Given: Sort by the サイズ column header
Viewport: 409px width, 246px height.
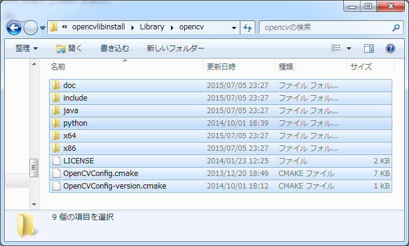Looking at the screenshot, I should click(x=361, y=67).
